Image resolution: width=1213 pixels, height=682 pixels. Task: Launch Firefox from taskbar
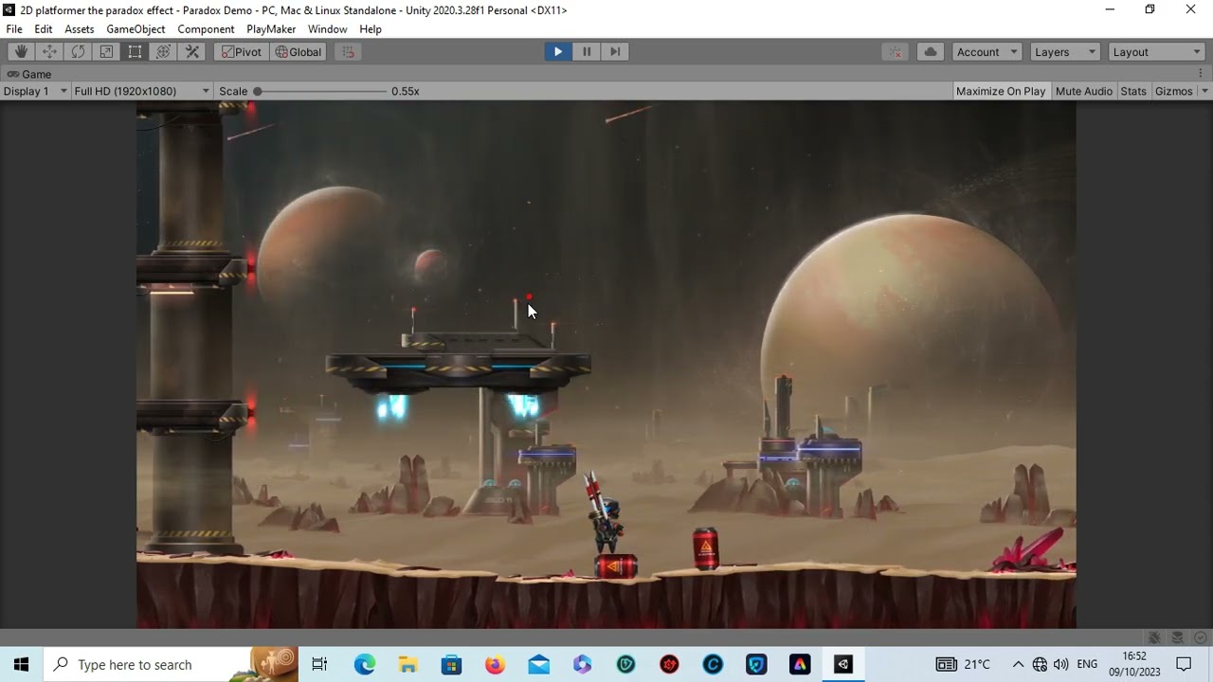pos(495,664)
